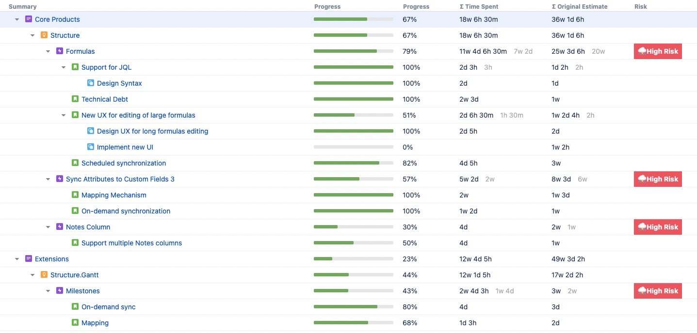The image size is (697, 333).
Task: Open the Support multiple Notes columns issue
Action: pos(131,242)
